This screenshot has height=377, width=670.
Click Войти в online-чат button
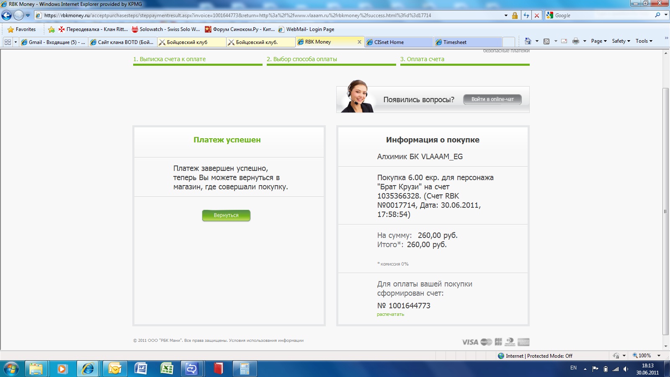tap(492, 99)
